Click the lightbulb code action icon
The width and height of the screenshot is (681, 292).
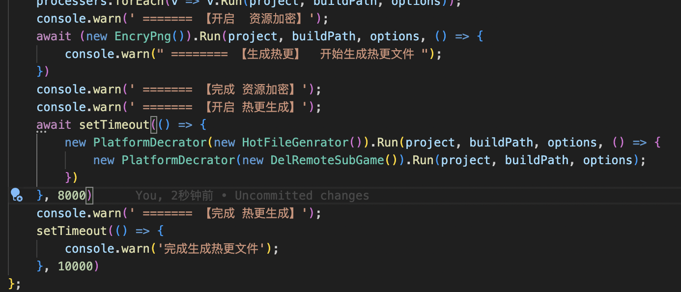coord(16,195)
